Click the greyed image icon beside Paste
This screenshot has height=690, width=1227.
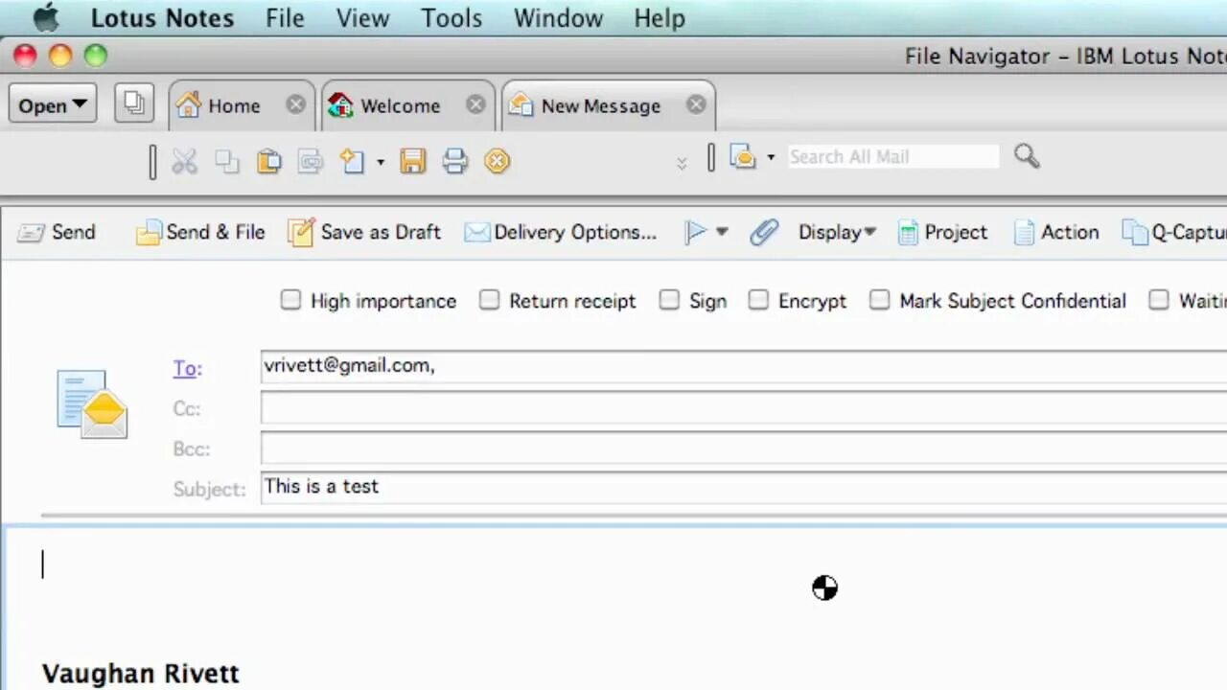(x=311, y=161)
